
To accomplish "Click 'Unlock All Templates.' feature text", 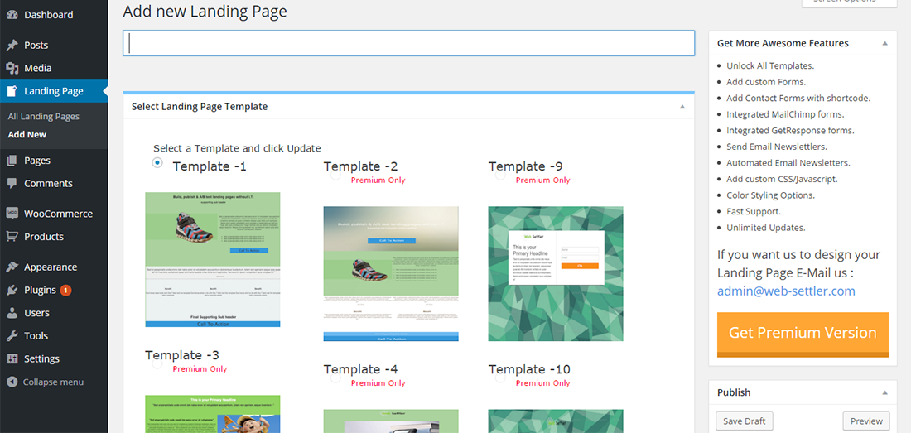I will point(770,65).
